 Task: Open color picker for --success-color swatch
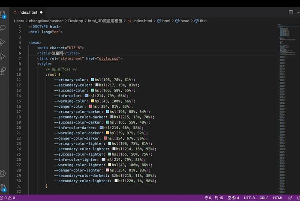[x=93, y=90]
